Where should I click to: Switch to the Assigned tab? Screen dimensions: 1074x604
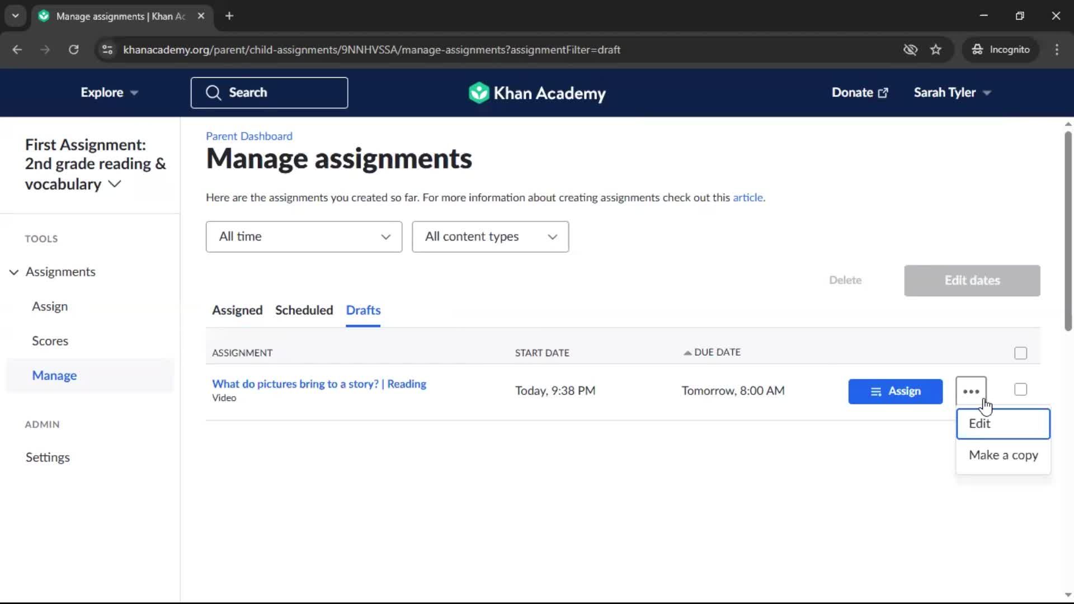(237, 310)
